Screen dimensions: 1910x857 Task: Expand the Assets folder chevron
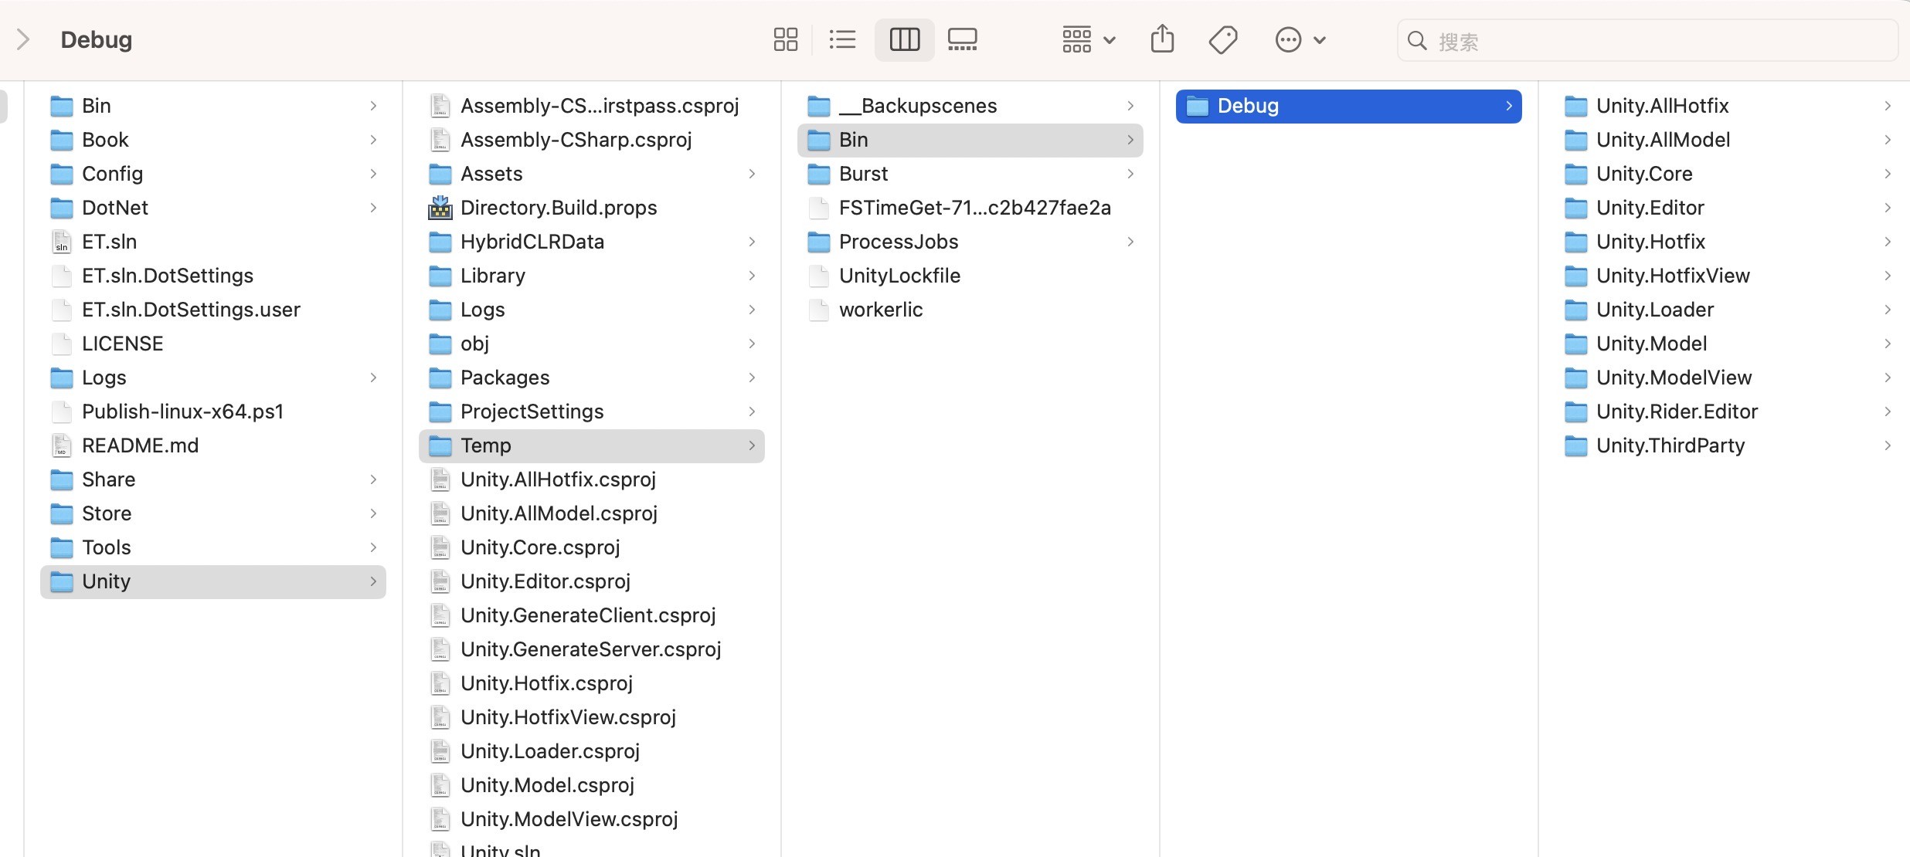click(x=752, y=174)
